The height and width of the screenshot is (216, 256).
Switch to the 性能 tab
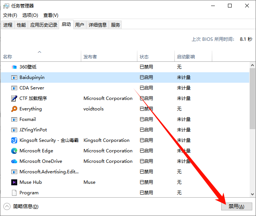pos(21,25)
